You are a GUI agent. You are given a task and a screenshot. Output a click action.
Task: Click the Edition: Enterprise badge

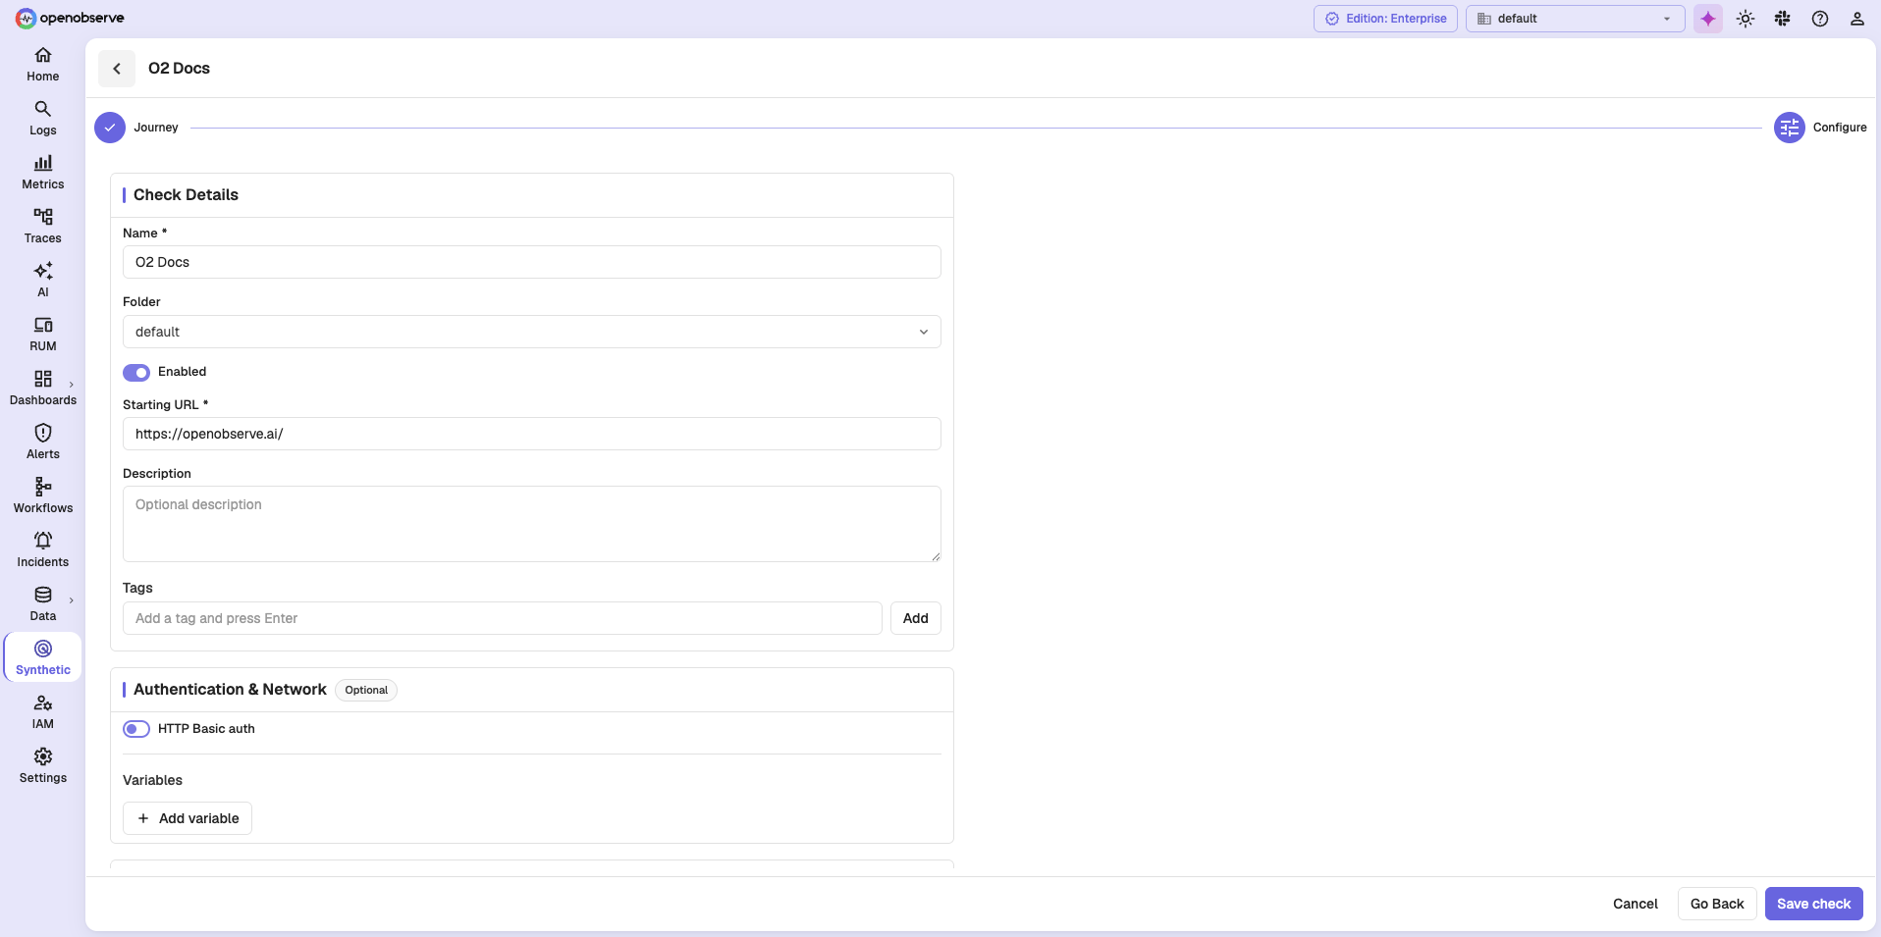1385,19
